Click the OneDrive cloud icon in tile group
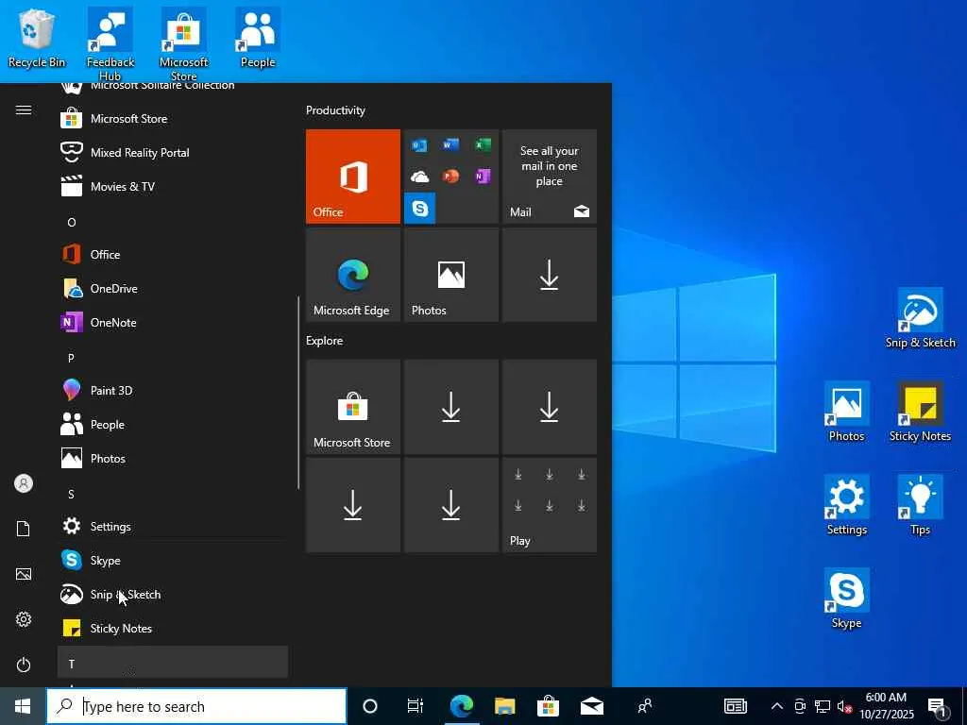This screenshot has height=725, width=967. (x=419, y=177)
